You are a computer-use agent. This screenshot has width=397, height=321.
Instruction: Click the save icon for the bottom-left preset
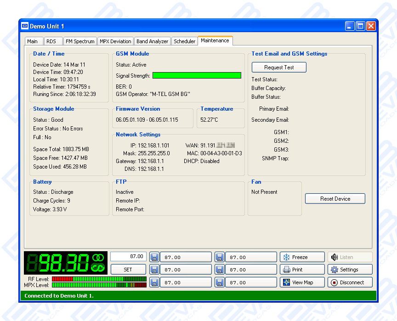coord(154,282)
